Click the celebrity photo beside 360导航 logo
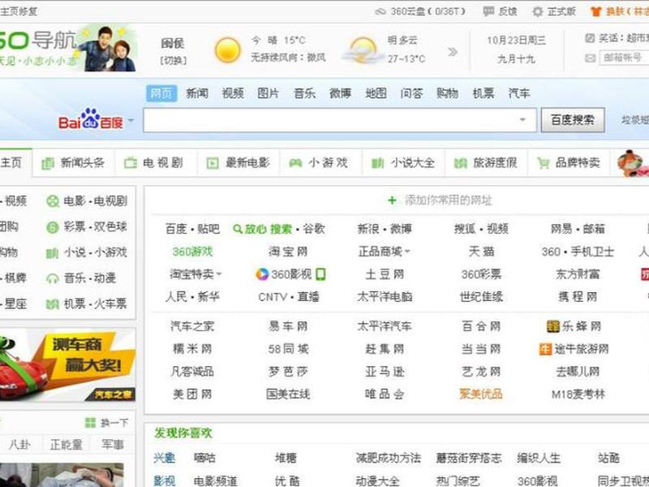This screenshot has height=487, width=649. (108, 49)
